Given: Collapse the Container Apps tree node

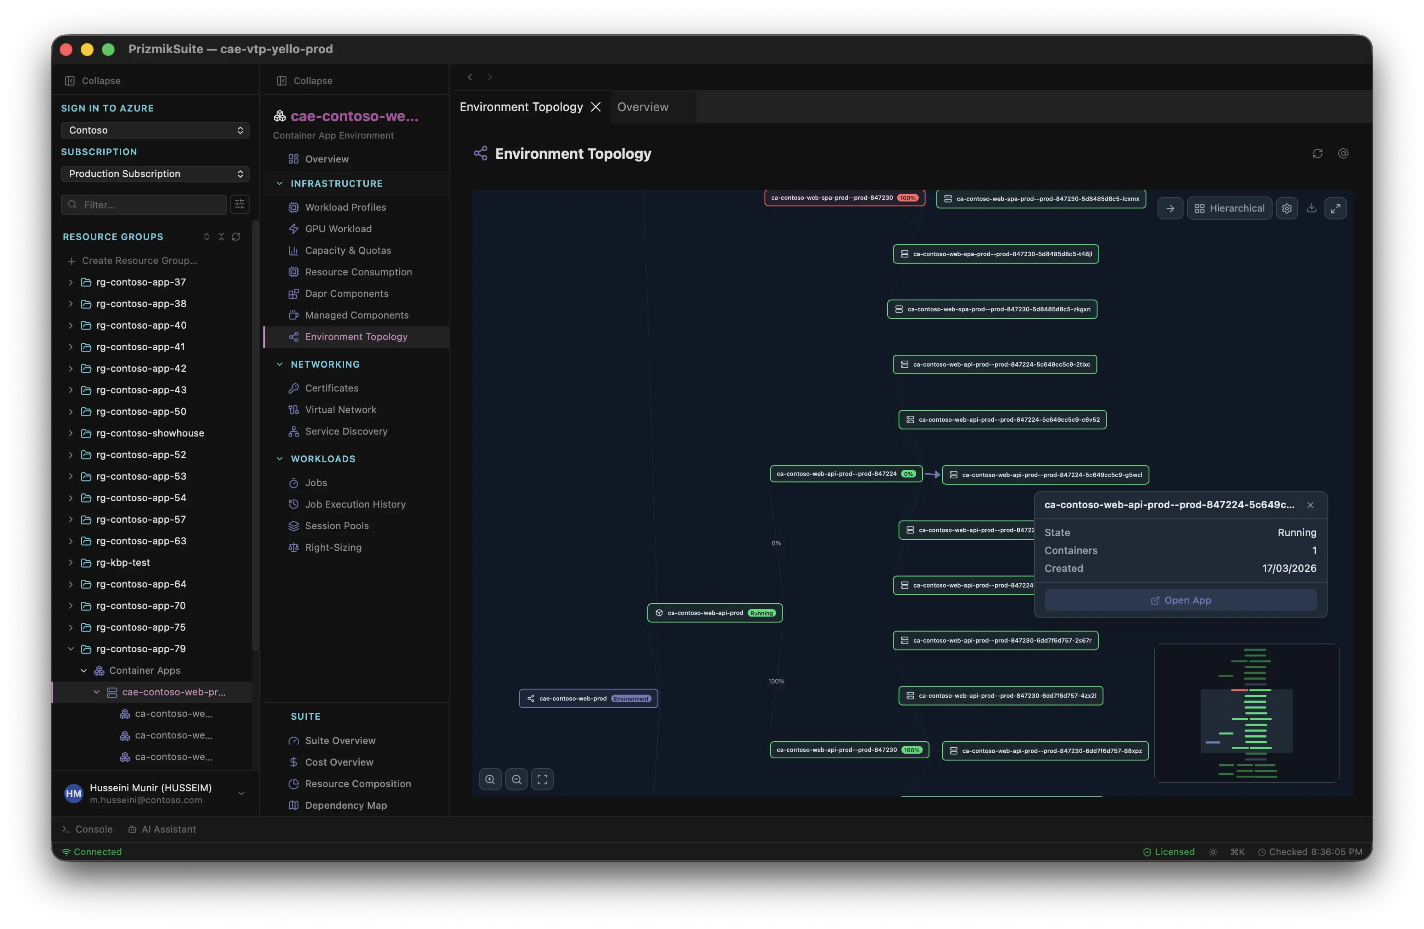Looking at the screenshot, I should [84, 671].
